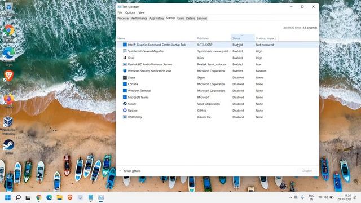The width and height of the screenshot is (361, 203).
Task: Click the Realtek HD Audio icon
Action: coord(125,64)
